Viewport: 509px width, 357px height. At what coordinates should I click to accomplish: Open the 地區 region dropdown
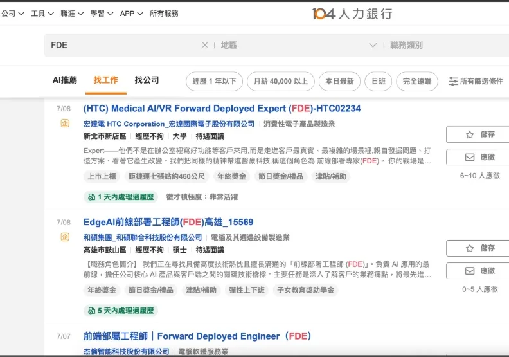[298, 45]
